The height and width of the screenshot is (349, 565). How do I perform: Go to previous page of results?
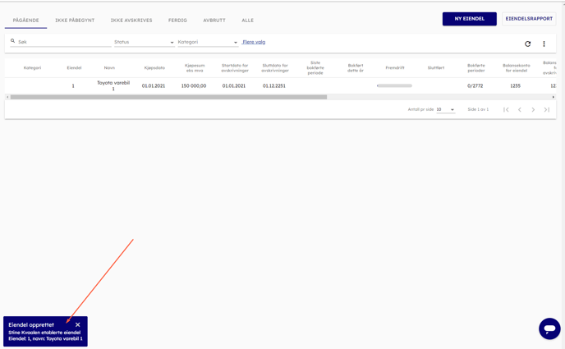(x=519, y=109)
